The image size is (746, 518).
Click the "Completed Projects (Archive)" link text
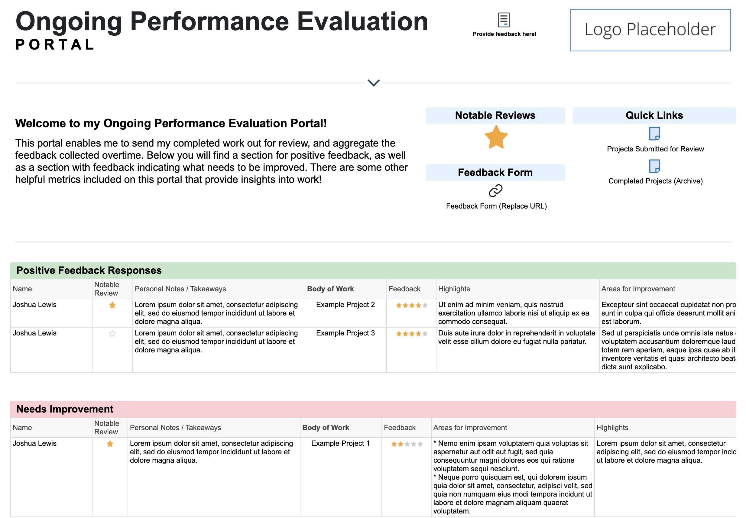pos(655,181)
